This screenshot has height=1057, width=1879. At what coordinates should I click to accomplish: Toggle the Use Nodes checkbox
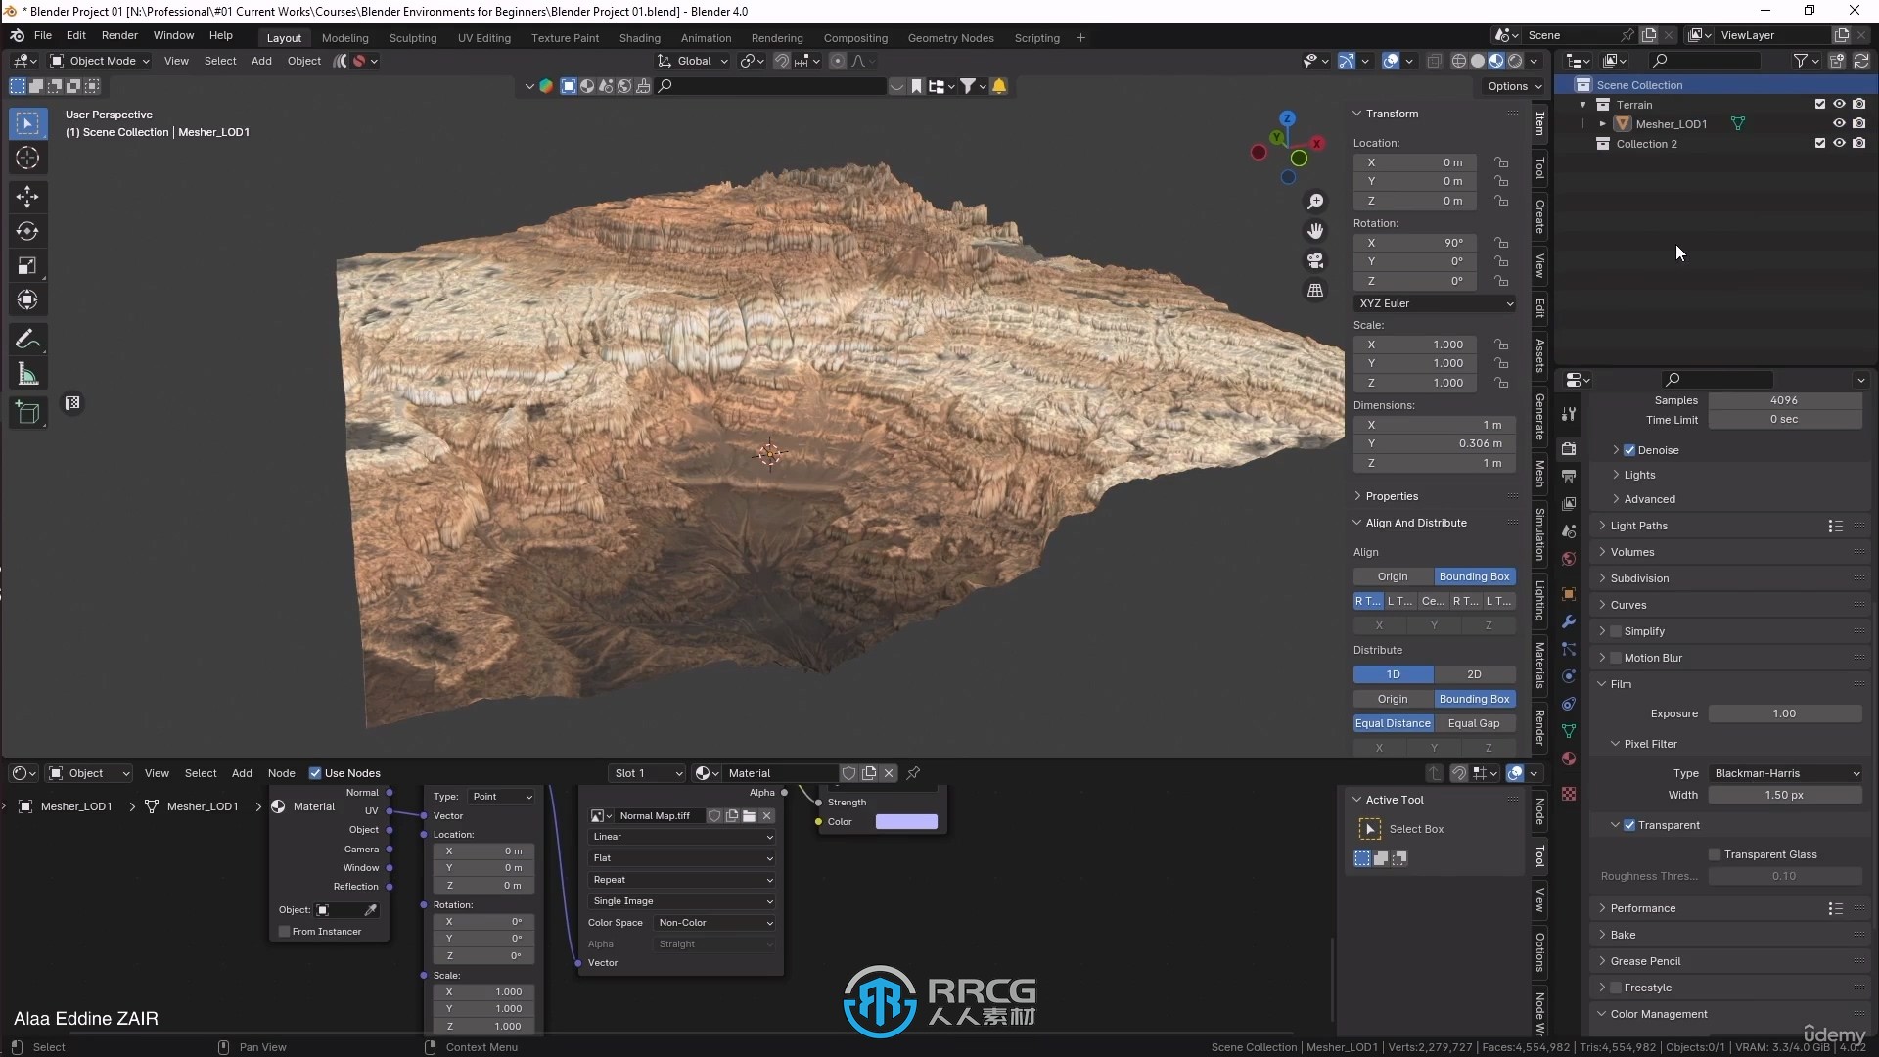315,773
